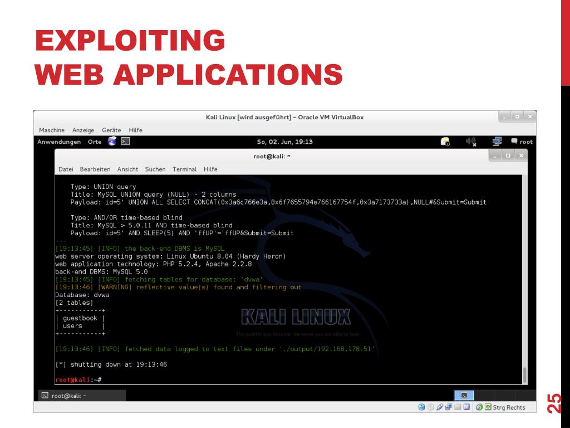The height and width of the screenshot is (428, 570).
Task: Click the Strg Rechts host key label
Action: click(509, 407)
